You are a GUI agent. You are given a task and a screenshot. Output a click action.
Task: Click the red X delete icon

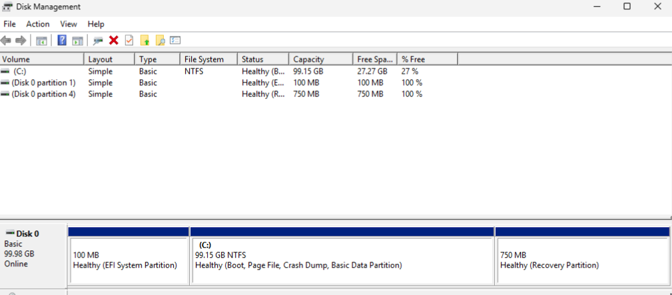114,41
